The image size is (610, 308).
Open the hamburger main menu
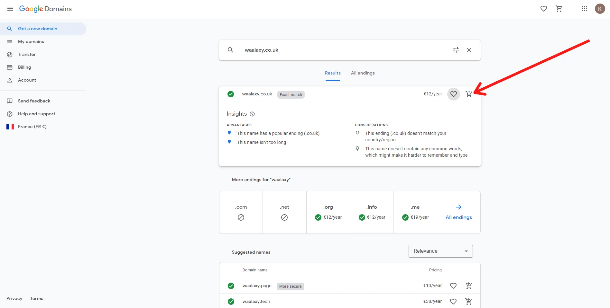(10, 9)
